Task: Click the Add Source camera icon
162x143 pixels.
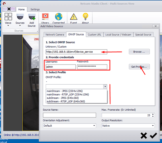Action: coord(32,17)
